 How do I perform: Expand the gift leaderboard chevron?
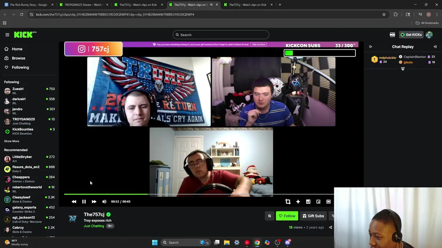pos(403,69)
